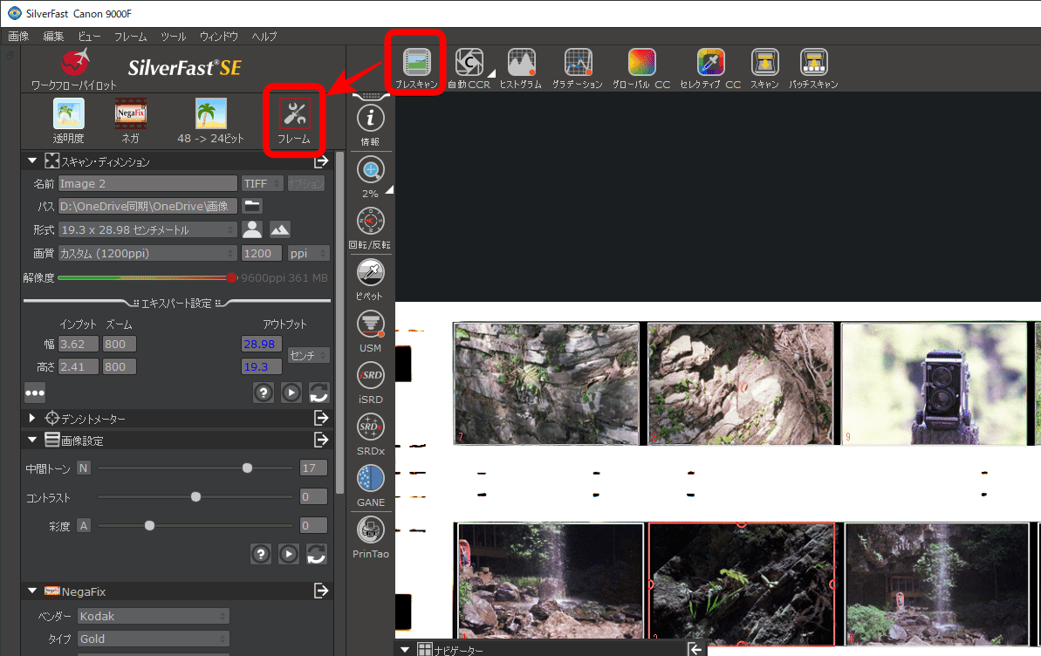This screenshot has height=656, width=1041.
Task: Open the ウィンドウ menu
Action: point(218,37)
